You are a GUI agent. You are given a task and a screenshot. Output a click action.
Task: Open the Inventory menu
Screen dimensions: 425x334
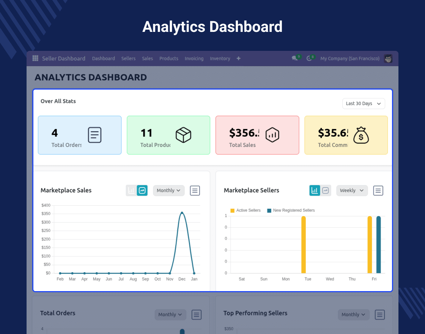pos(220,58)
